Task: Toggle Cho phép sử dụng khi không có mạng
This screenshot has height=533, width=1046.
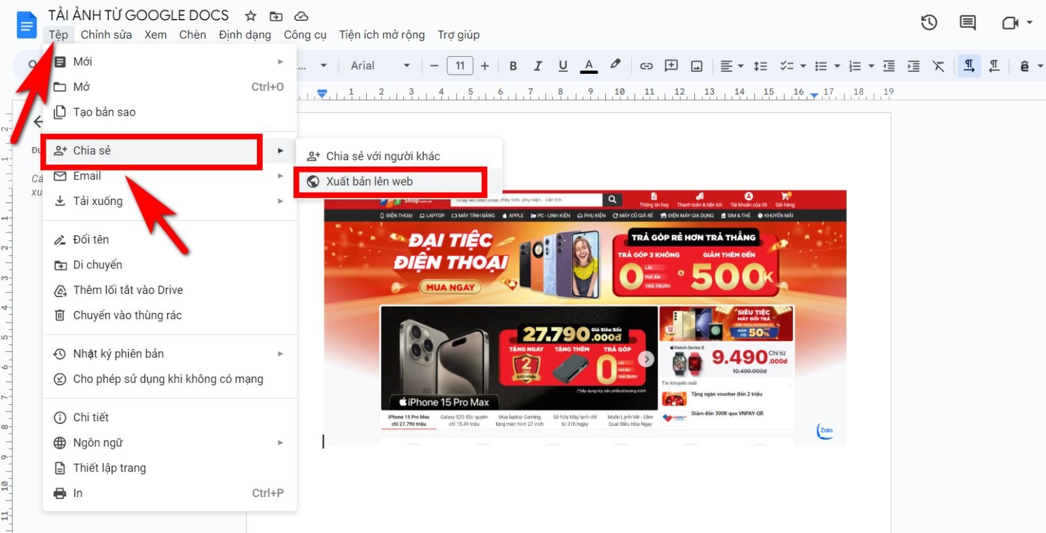Action: point(169,379)
